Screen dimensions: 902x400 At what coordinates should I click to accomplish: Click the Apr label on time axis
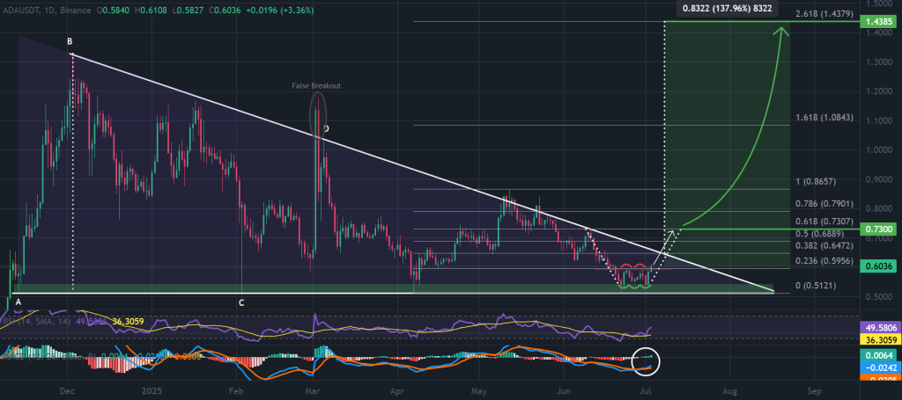(x=396, y=390)
